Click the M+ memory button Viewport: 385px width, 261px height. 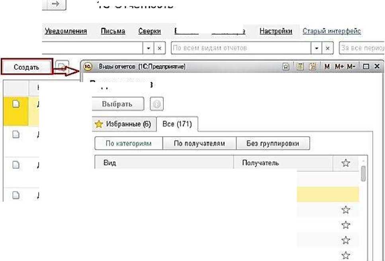tap(339, 66)
